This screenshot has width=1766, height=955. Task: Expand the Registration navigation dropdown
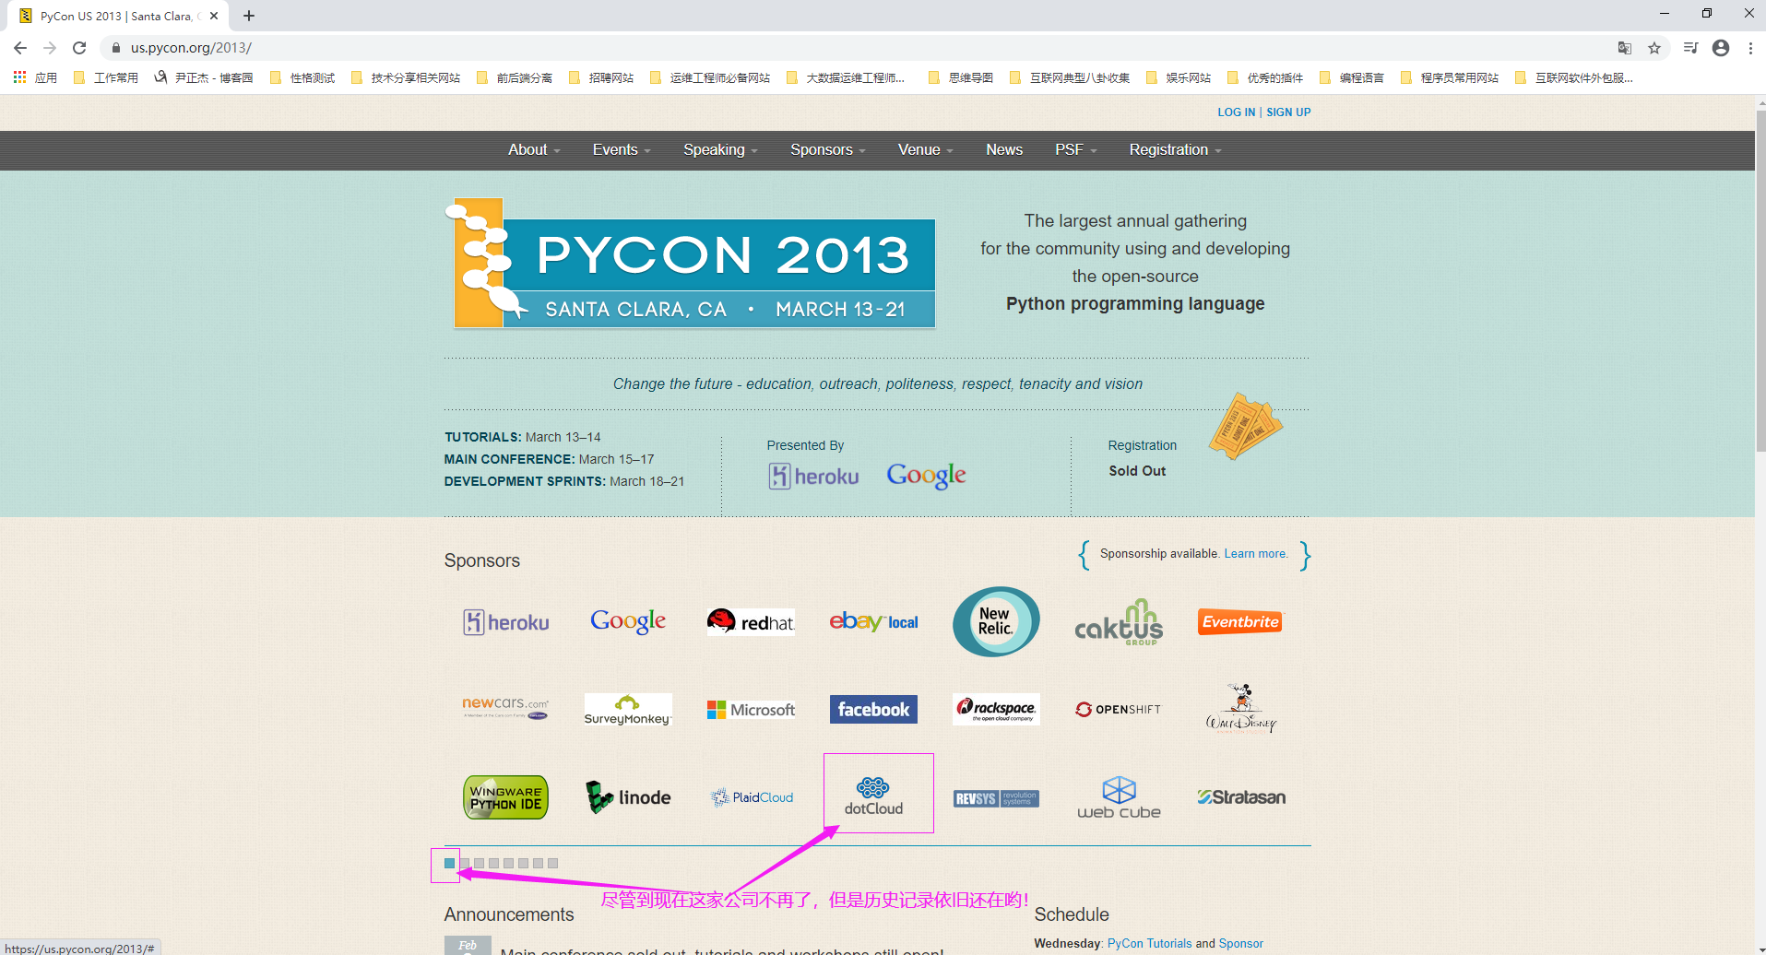click(1174, 150)
